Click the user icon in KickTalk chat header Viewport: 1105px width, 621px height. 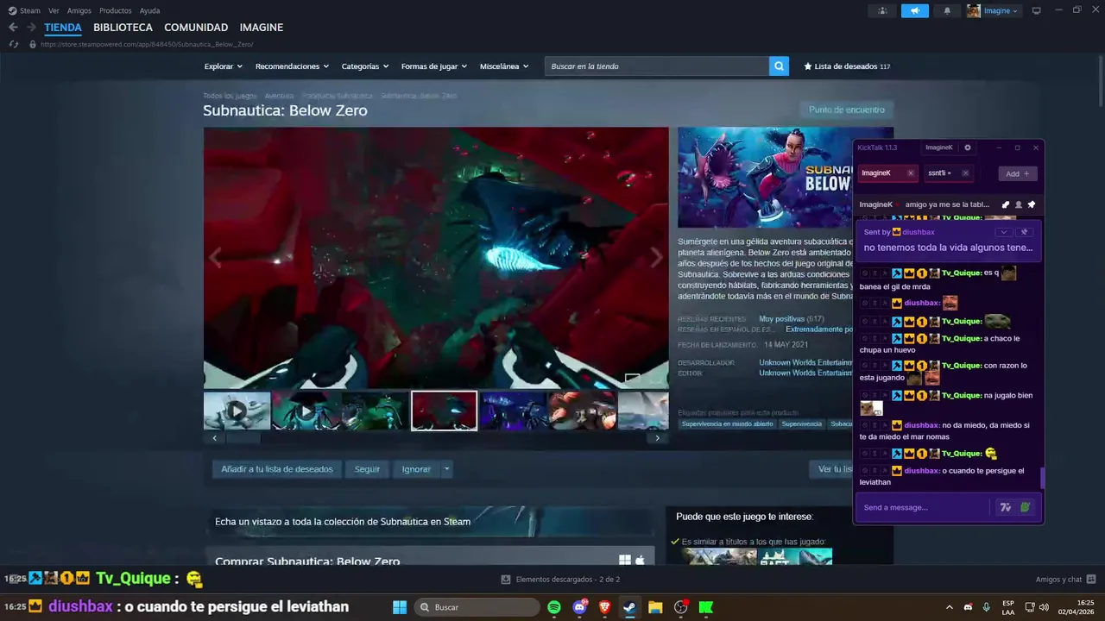[1019, 204]
